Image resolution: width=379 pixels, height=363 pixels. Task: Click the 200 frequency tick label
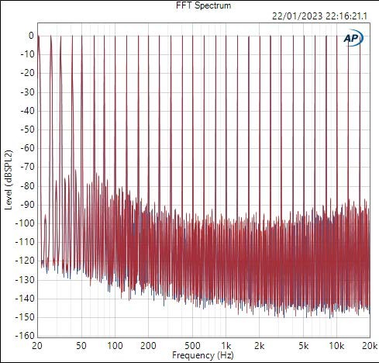click(x=148, y=346)
